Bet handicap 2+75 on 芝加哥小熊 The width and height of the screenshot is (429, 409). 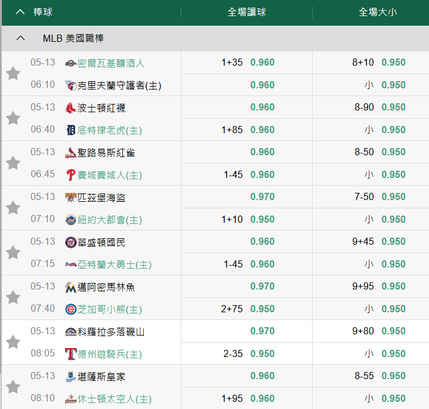click(246, 309)
